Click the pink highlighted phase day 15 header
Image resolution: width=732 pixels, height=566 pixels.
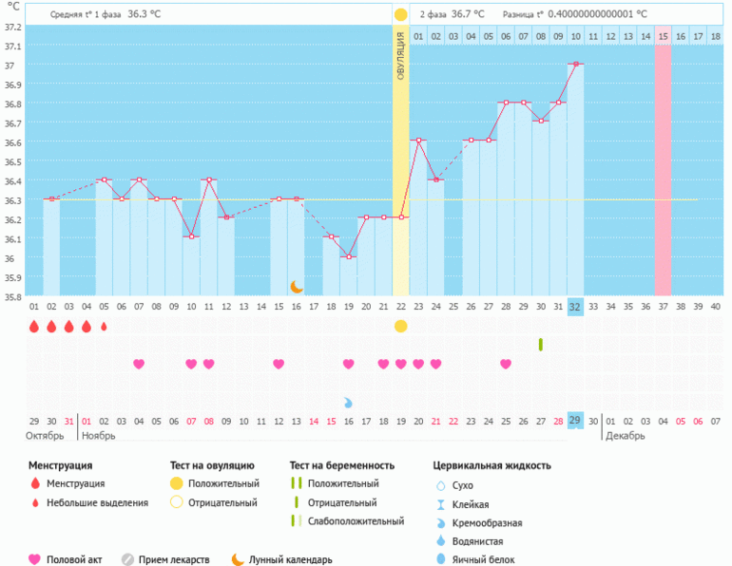pos(663,36)
